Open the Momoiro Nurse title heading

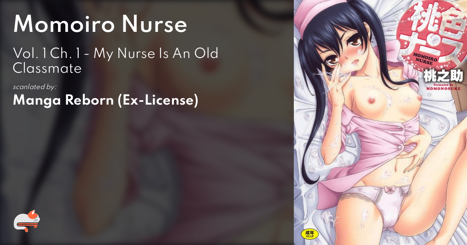click(100, 24)
